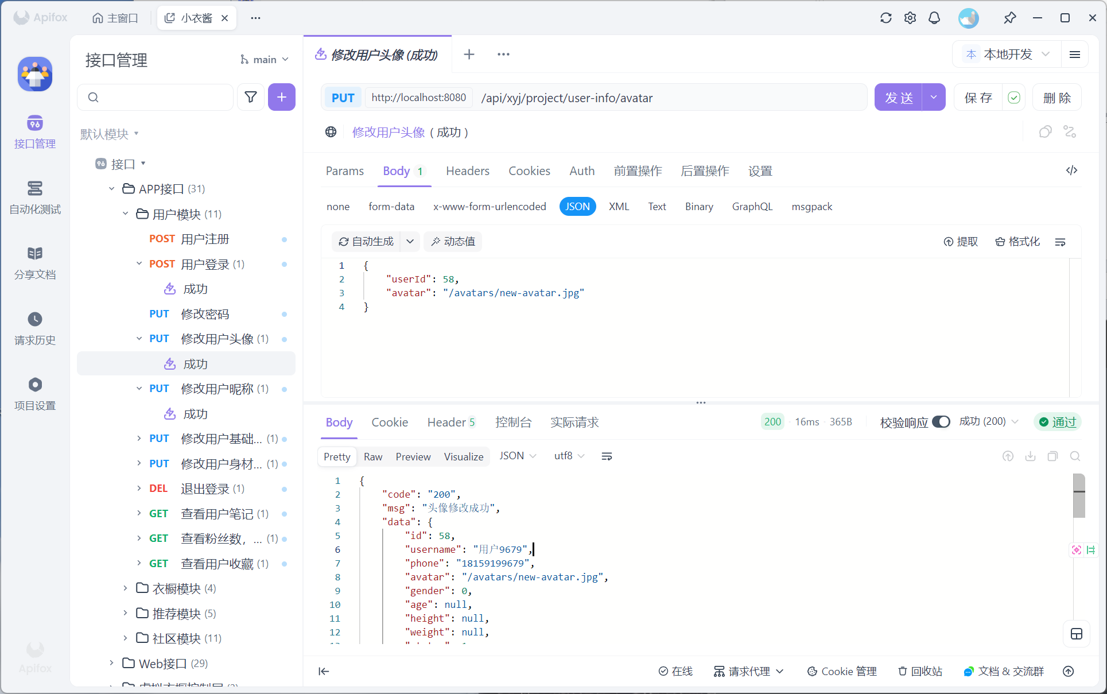Select the none body type option
The image size is (1107, 694).
(338, 207)
